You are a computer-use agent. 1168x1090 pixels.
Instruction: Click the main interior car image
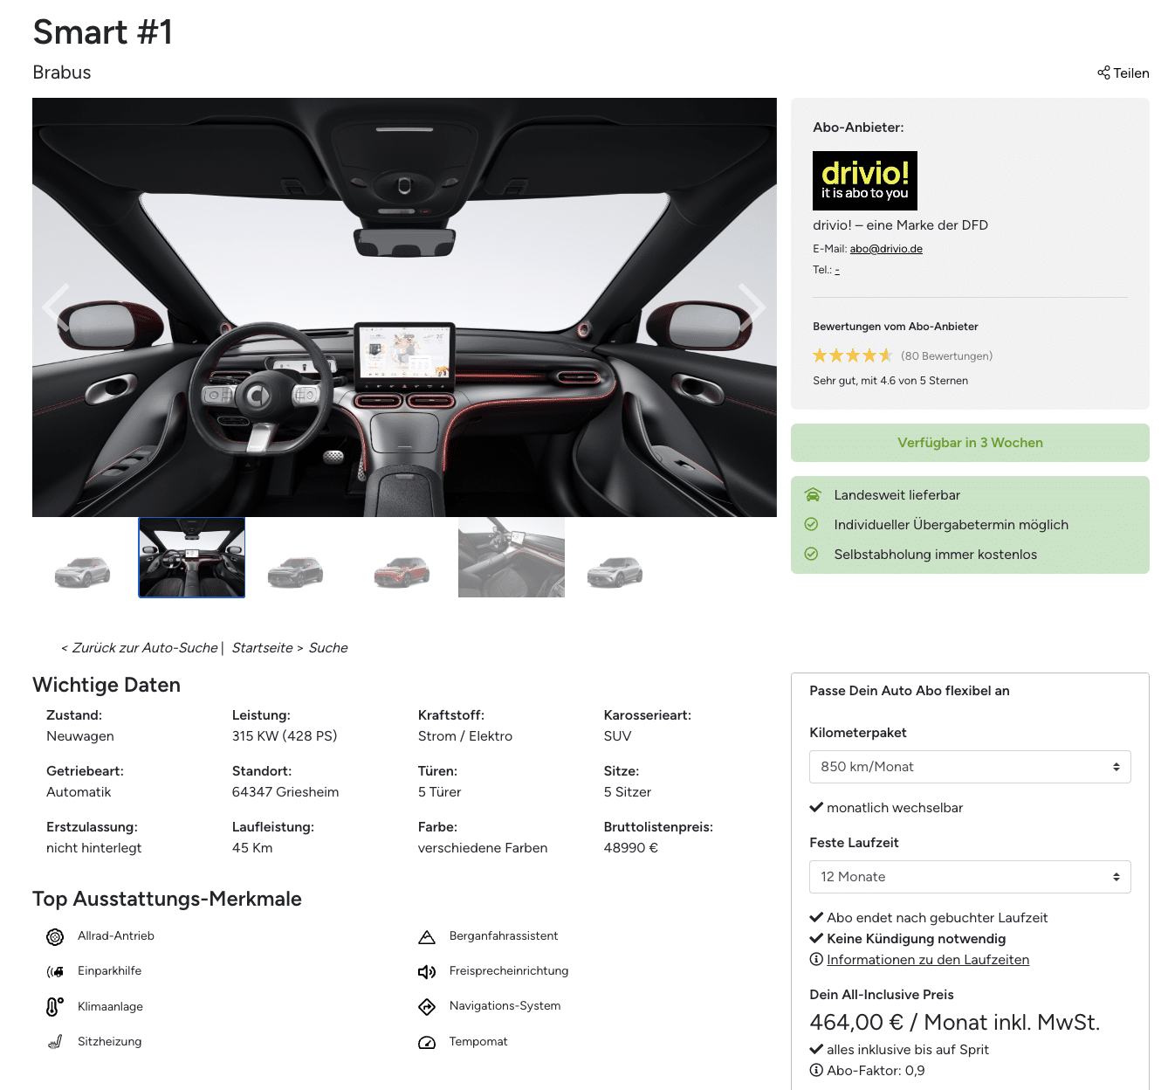coord(404,307)
